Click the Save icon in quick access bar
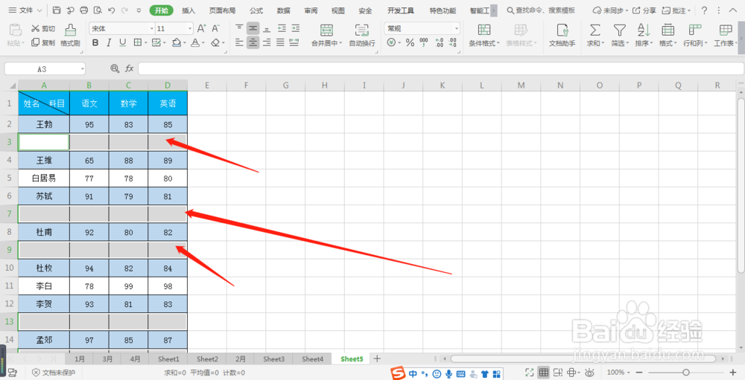Viewport: 745px width, 380px height. [x=57, y=10]
